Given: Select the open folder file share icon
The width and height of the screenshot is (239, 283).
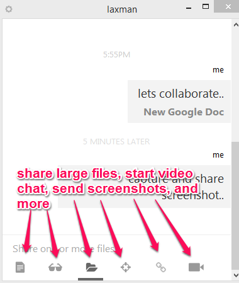Looking at the screenshot, I should (x=91, y=267).
